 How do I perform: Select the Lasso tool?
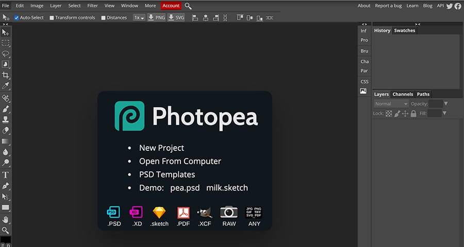[5, 54]
